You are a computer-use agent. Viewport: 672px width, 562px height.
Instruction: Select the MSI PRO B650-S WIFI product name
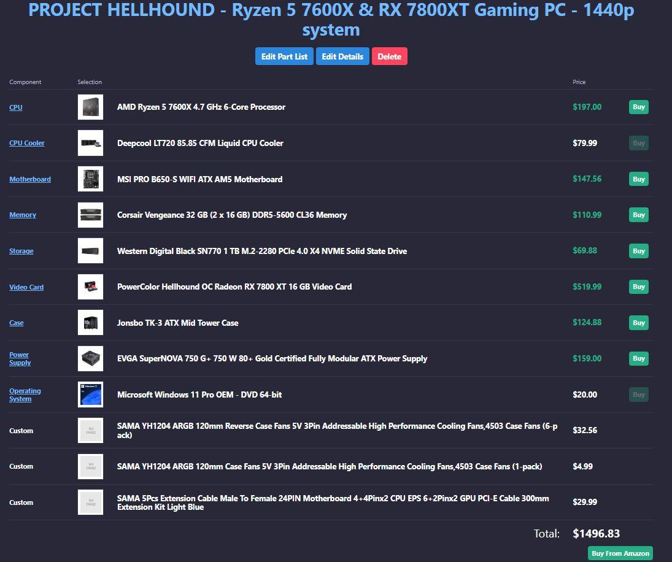199,179
